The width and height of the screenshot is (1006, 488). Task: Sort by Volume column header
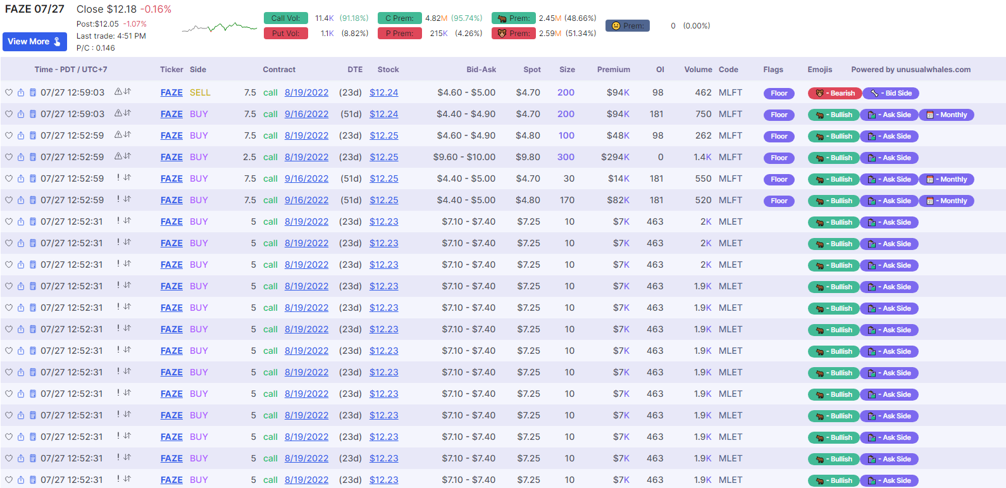point(698,70)
